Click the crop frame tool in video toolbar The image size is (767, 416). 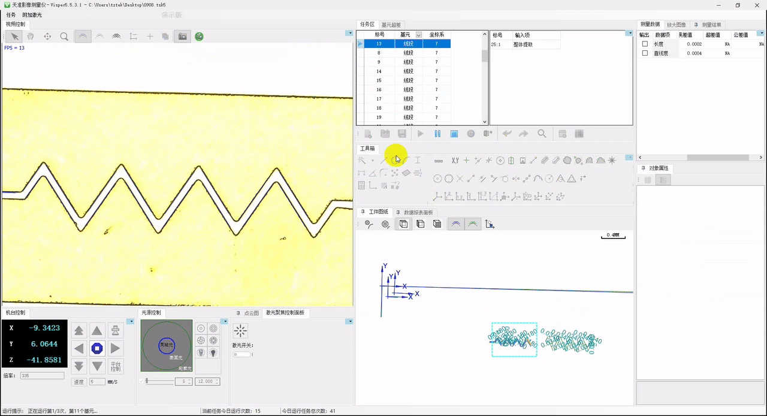tap(133, 37)
